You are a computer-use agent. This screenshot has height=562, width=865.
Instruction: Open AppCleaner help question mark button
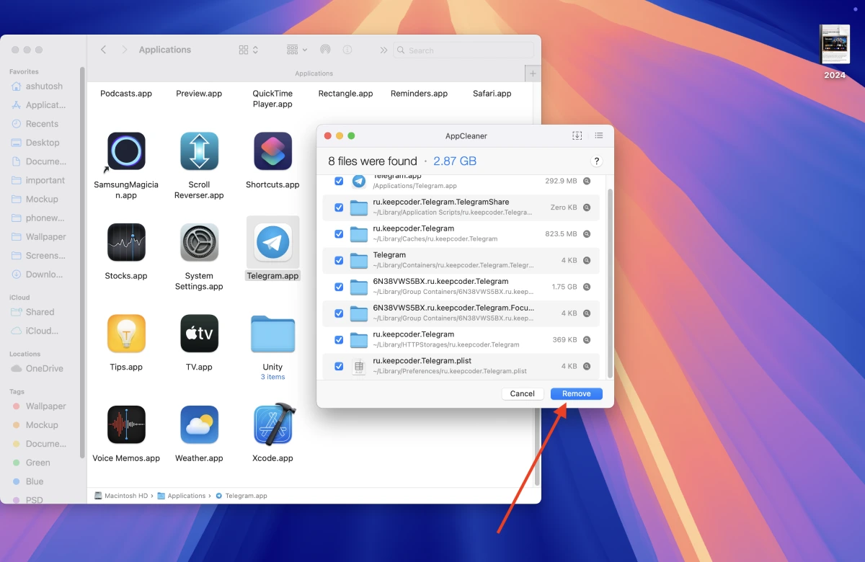pyautogui.click(x=596, y=161)
